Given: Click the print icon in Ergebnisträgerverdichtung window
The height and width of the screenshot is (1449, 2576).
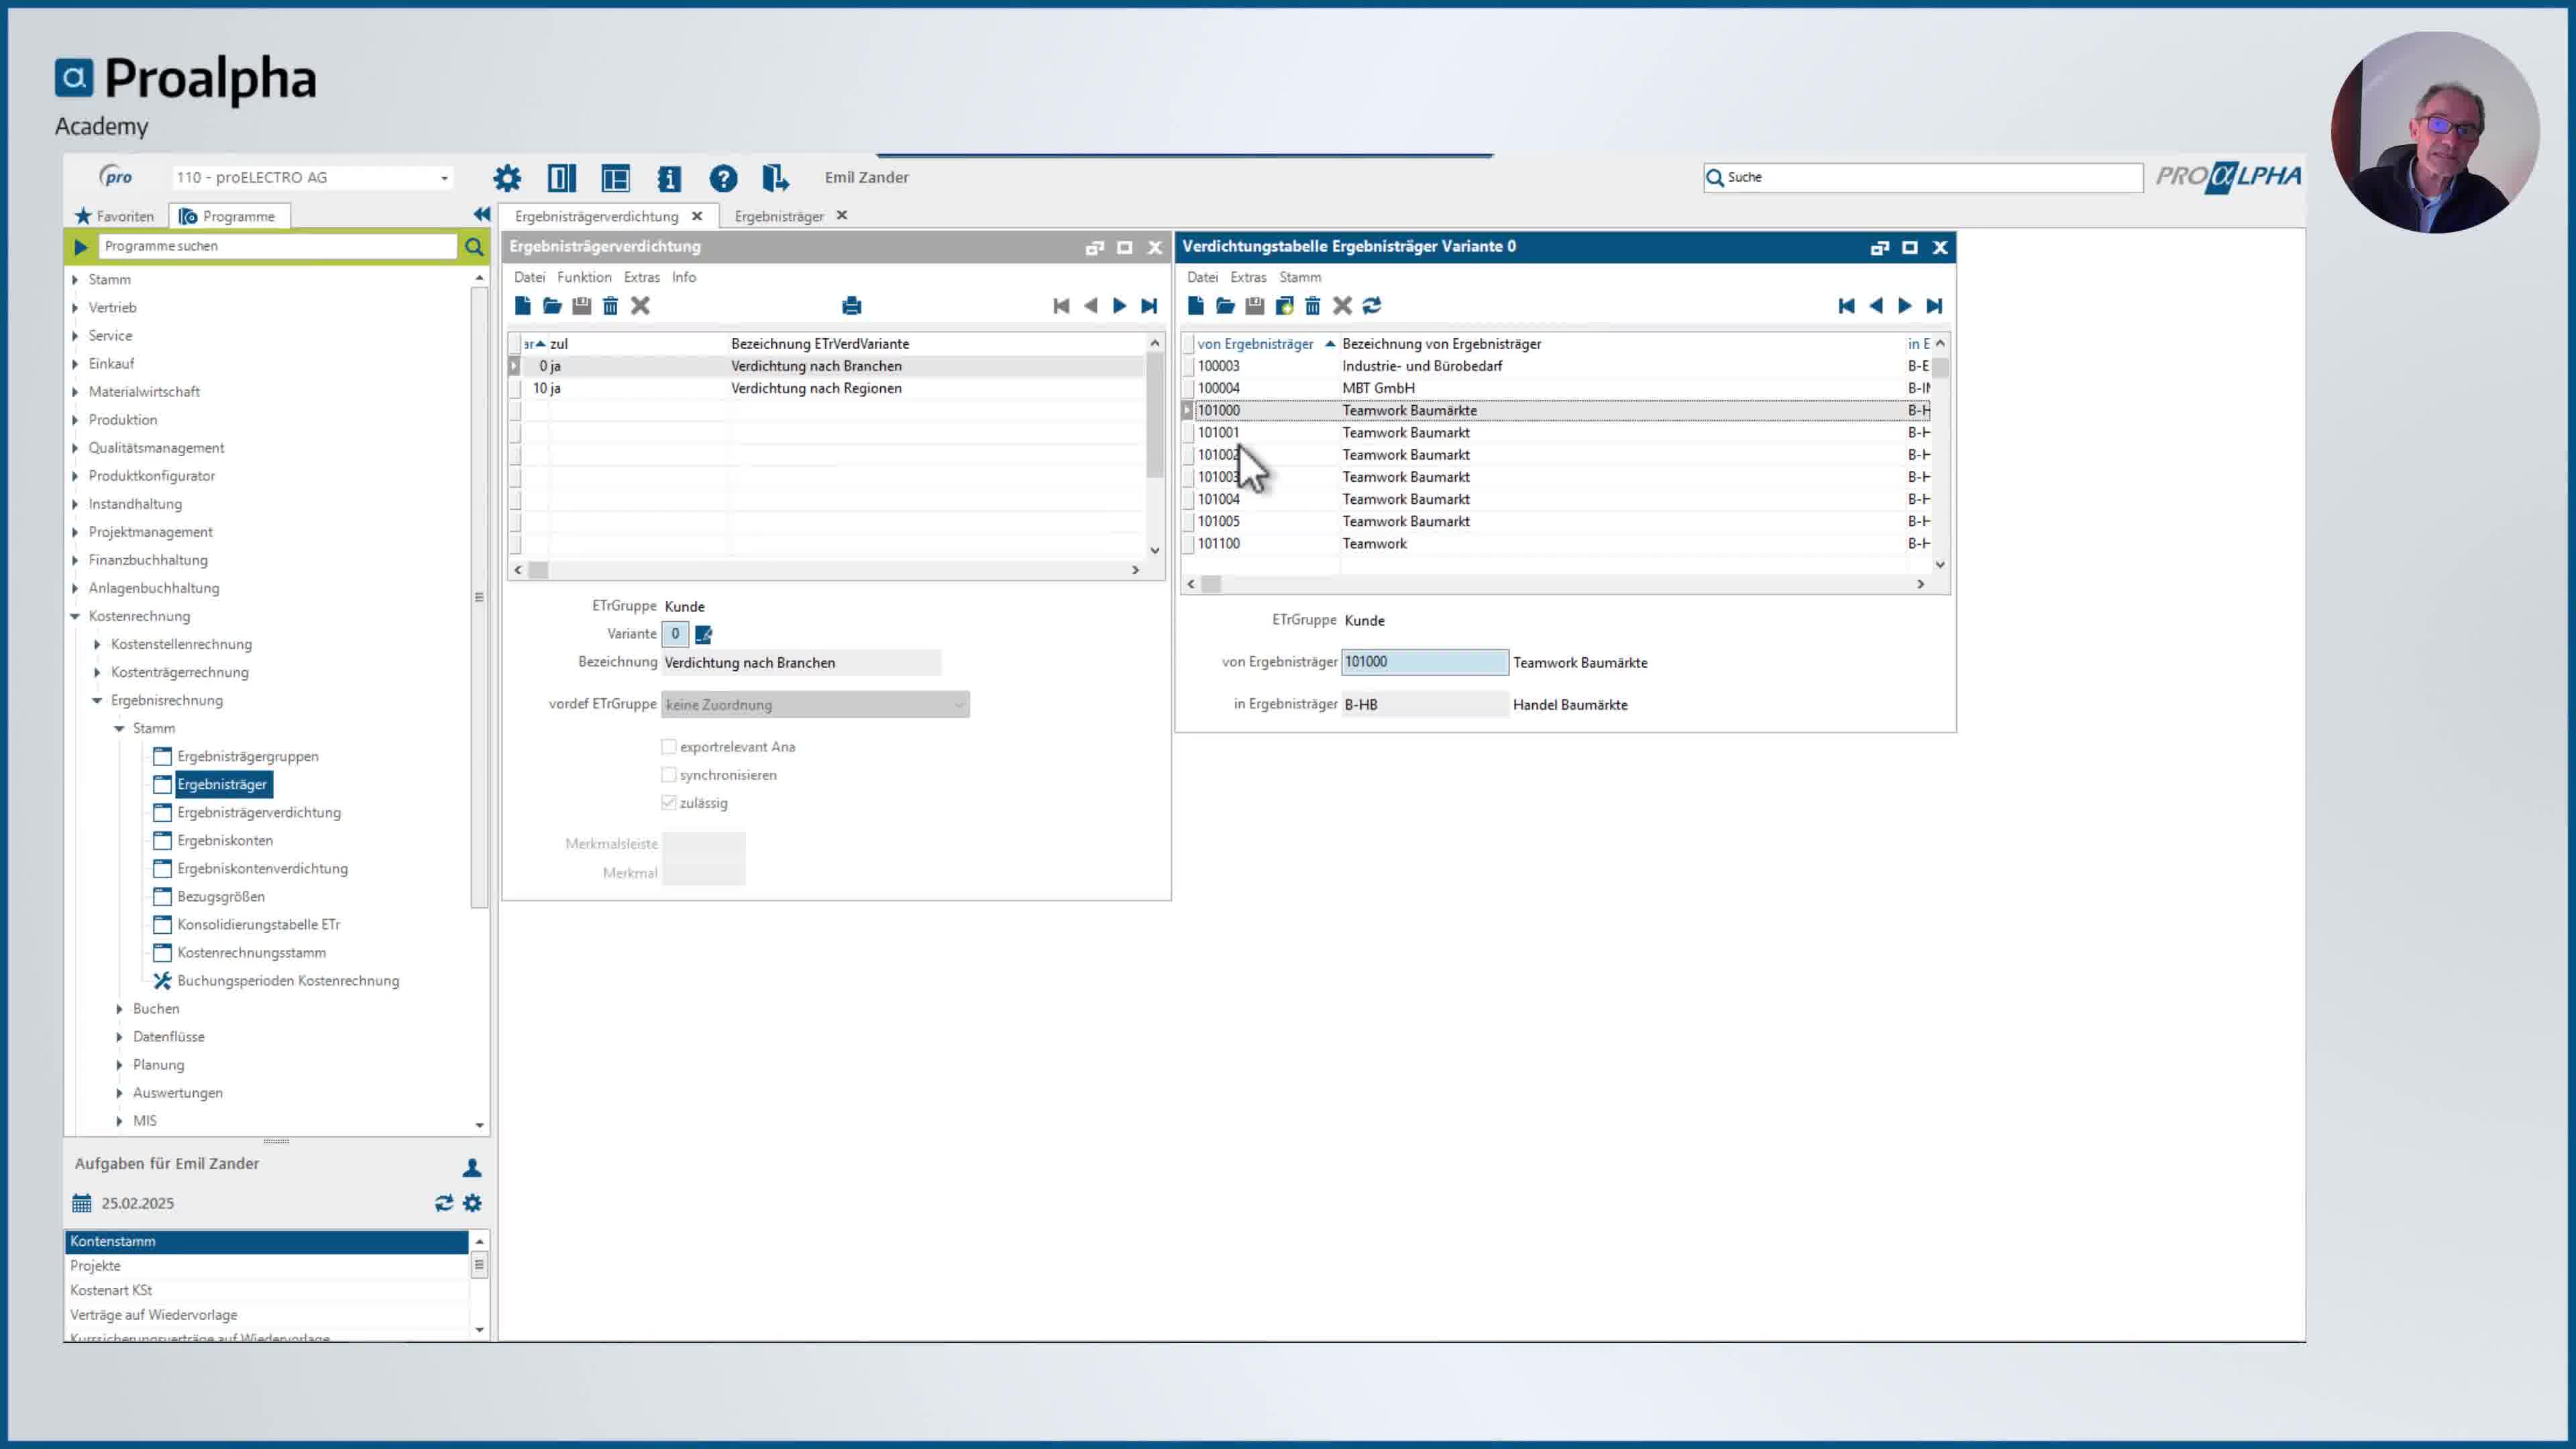Looking at the screenshot, I should point(852,306).
